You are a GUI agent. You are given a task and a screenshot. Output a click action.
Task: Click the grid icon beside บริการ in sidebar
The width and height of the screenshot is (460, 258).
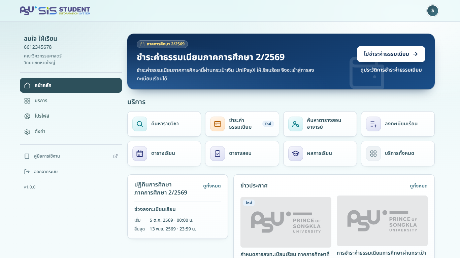tap(27, 101)
